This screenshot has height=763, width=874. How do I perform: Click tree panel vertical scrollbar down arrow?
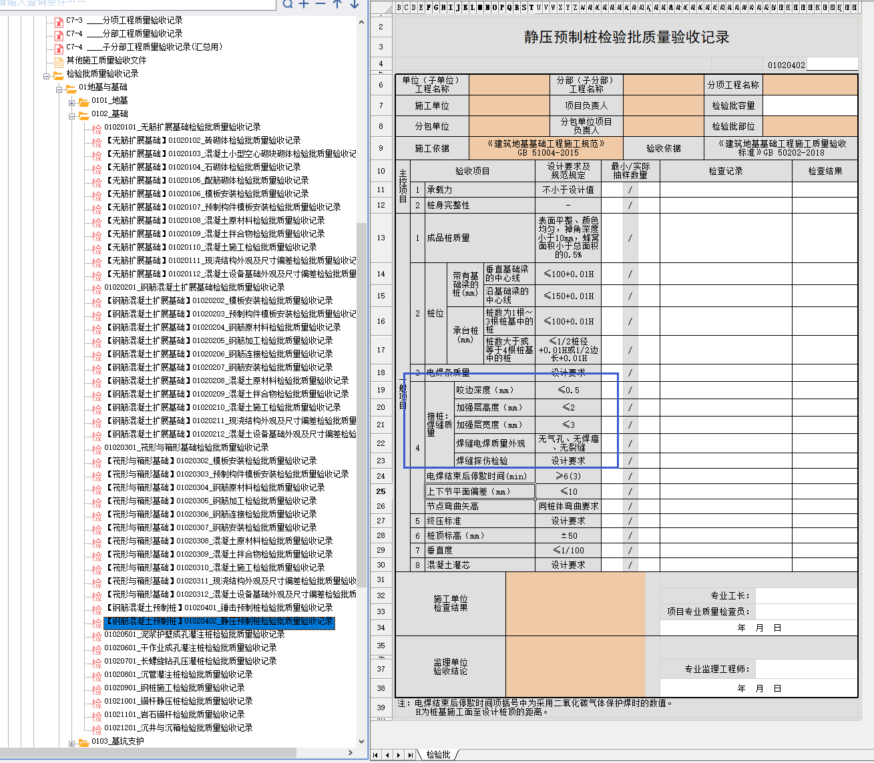362,741
